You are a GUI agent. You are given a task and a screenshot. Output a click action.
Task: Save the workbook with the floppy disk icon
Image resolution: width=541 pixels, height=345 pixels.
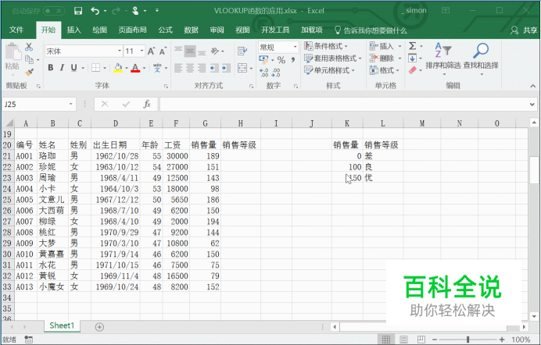pos(78,11)
